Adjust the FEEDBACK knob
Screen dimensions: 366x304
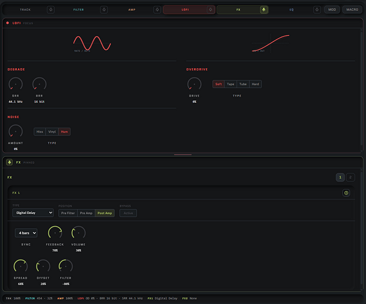tap(55, 233)
